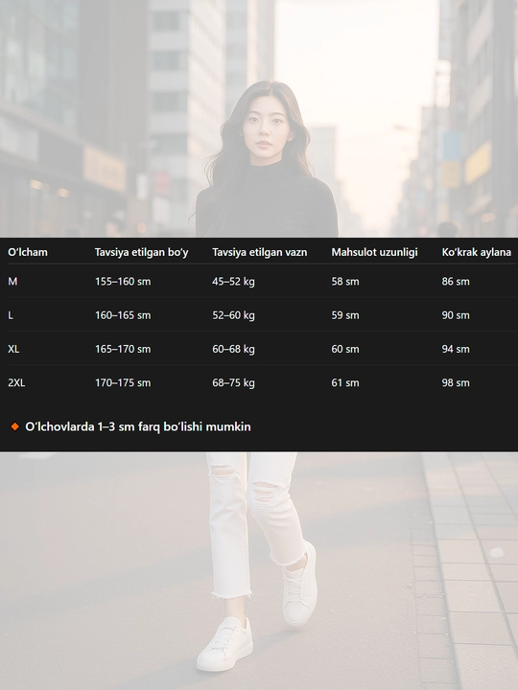Select the O'lcham column header
Viewport: 518px width, 690px height.
[x=28, y=252]
